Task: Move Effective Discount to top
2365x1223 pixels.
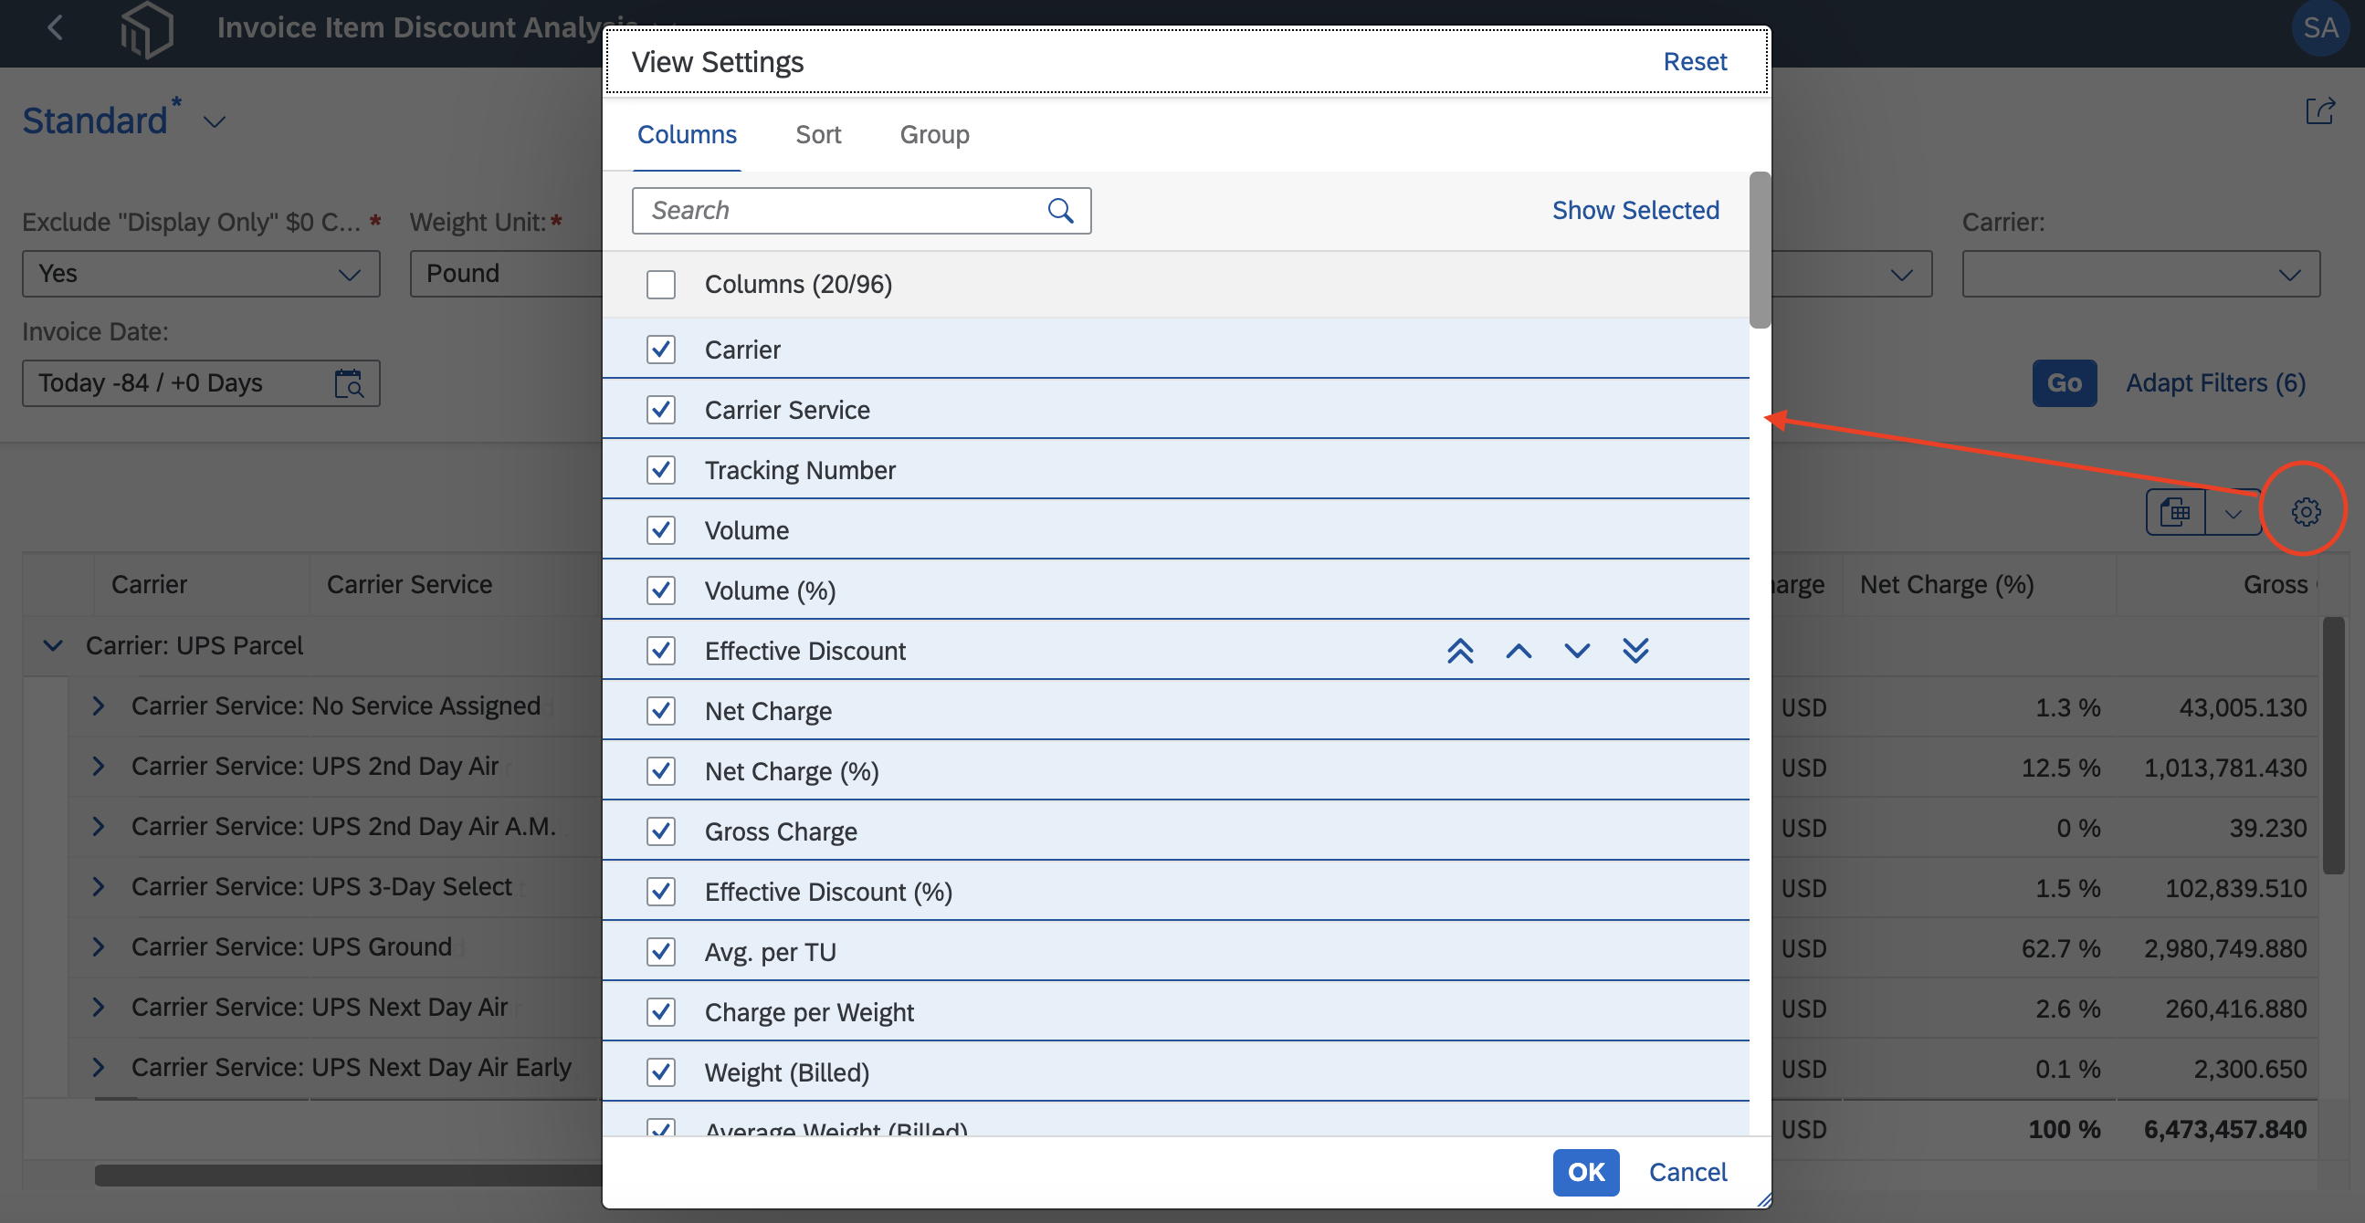Action: point(1460,651)
